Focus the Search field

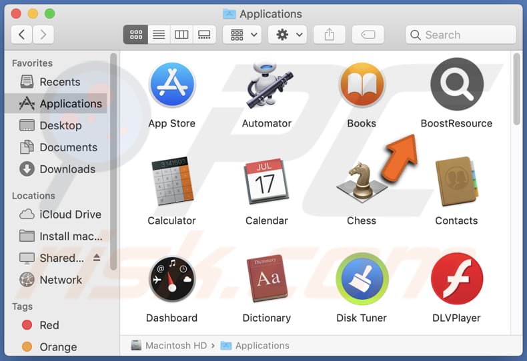pos(461,35)
